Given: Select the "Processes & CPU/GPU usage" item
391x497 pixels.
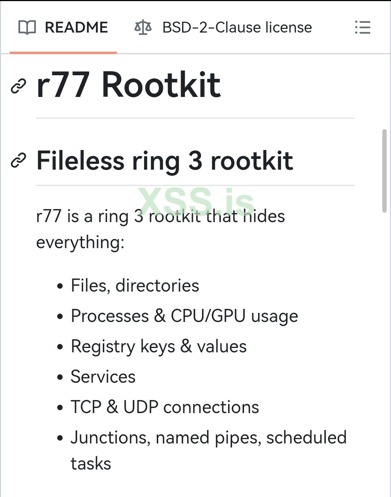Looking at the screenshot, I should 184,316.
